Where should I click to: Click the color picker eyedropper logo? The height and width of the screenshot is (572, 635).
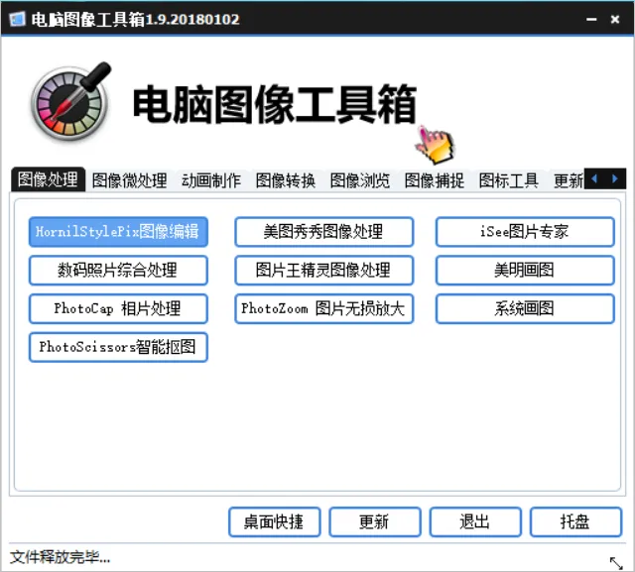(x=70, y=102)
